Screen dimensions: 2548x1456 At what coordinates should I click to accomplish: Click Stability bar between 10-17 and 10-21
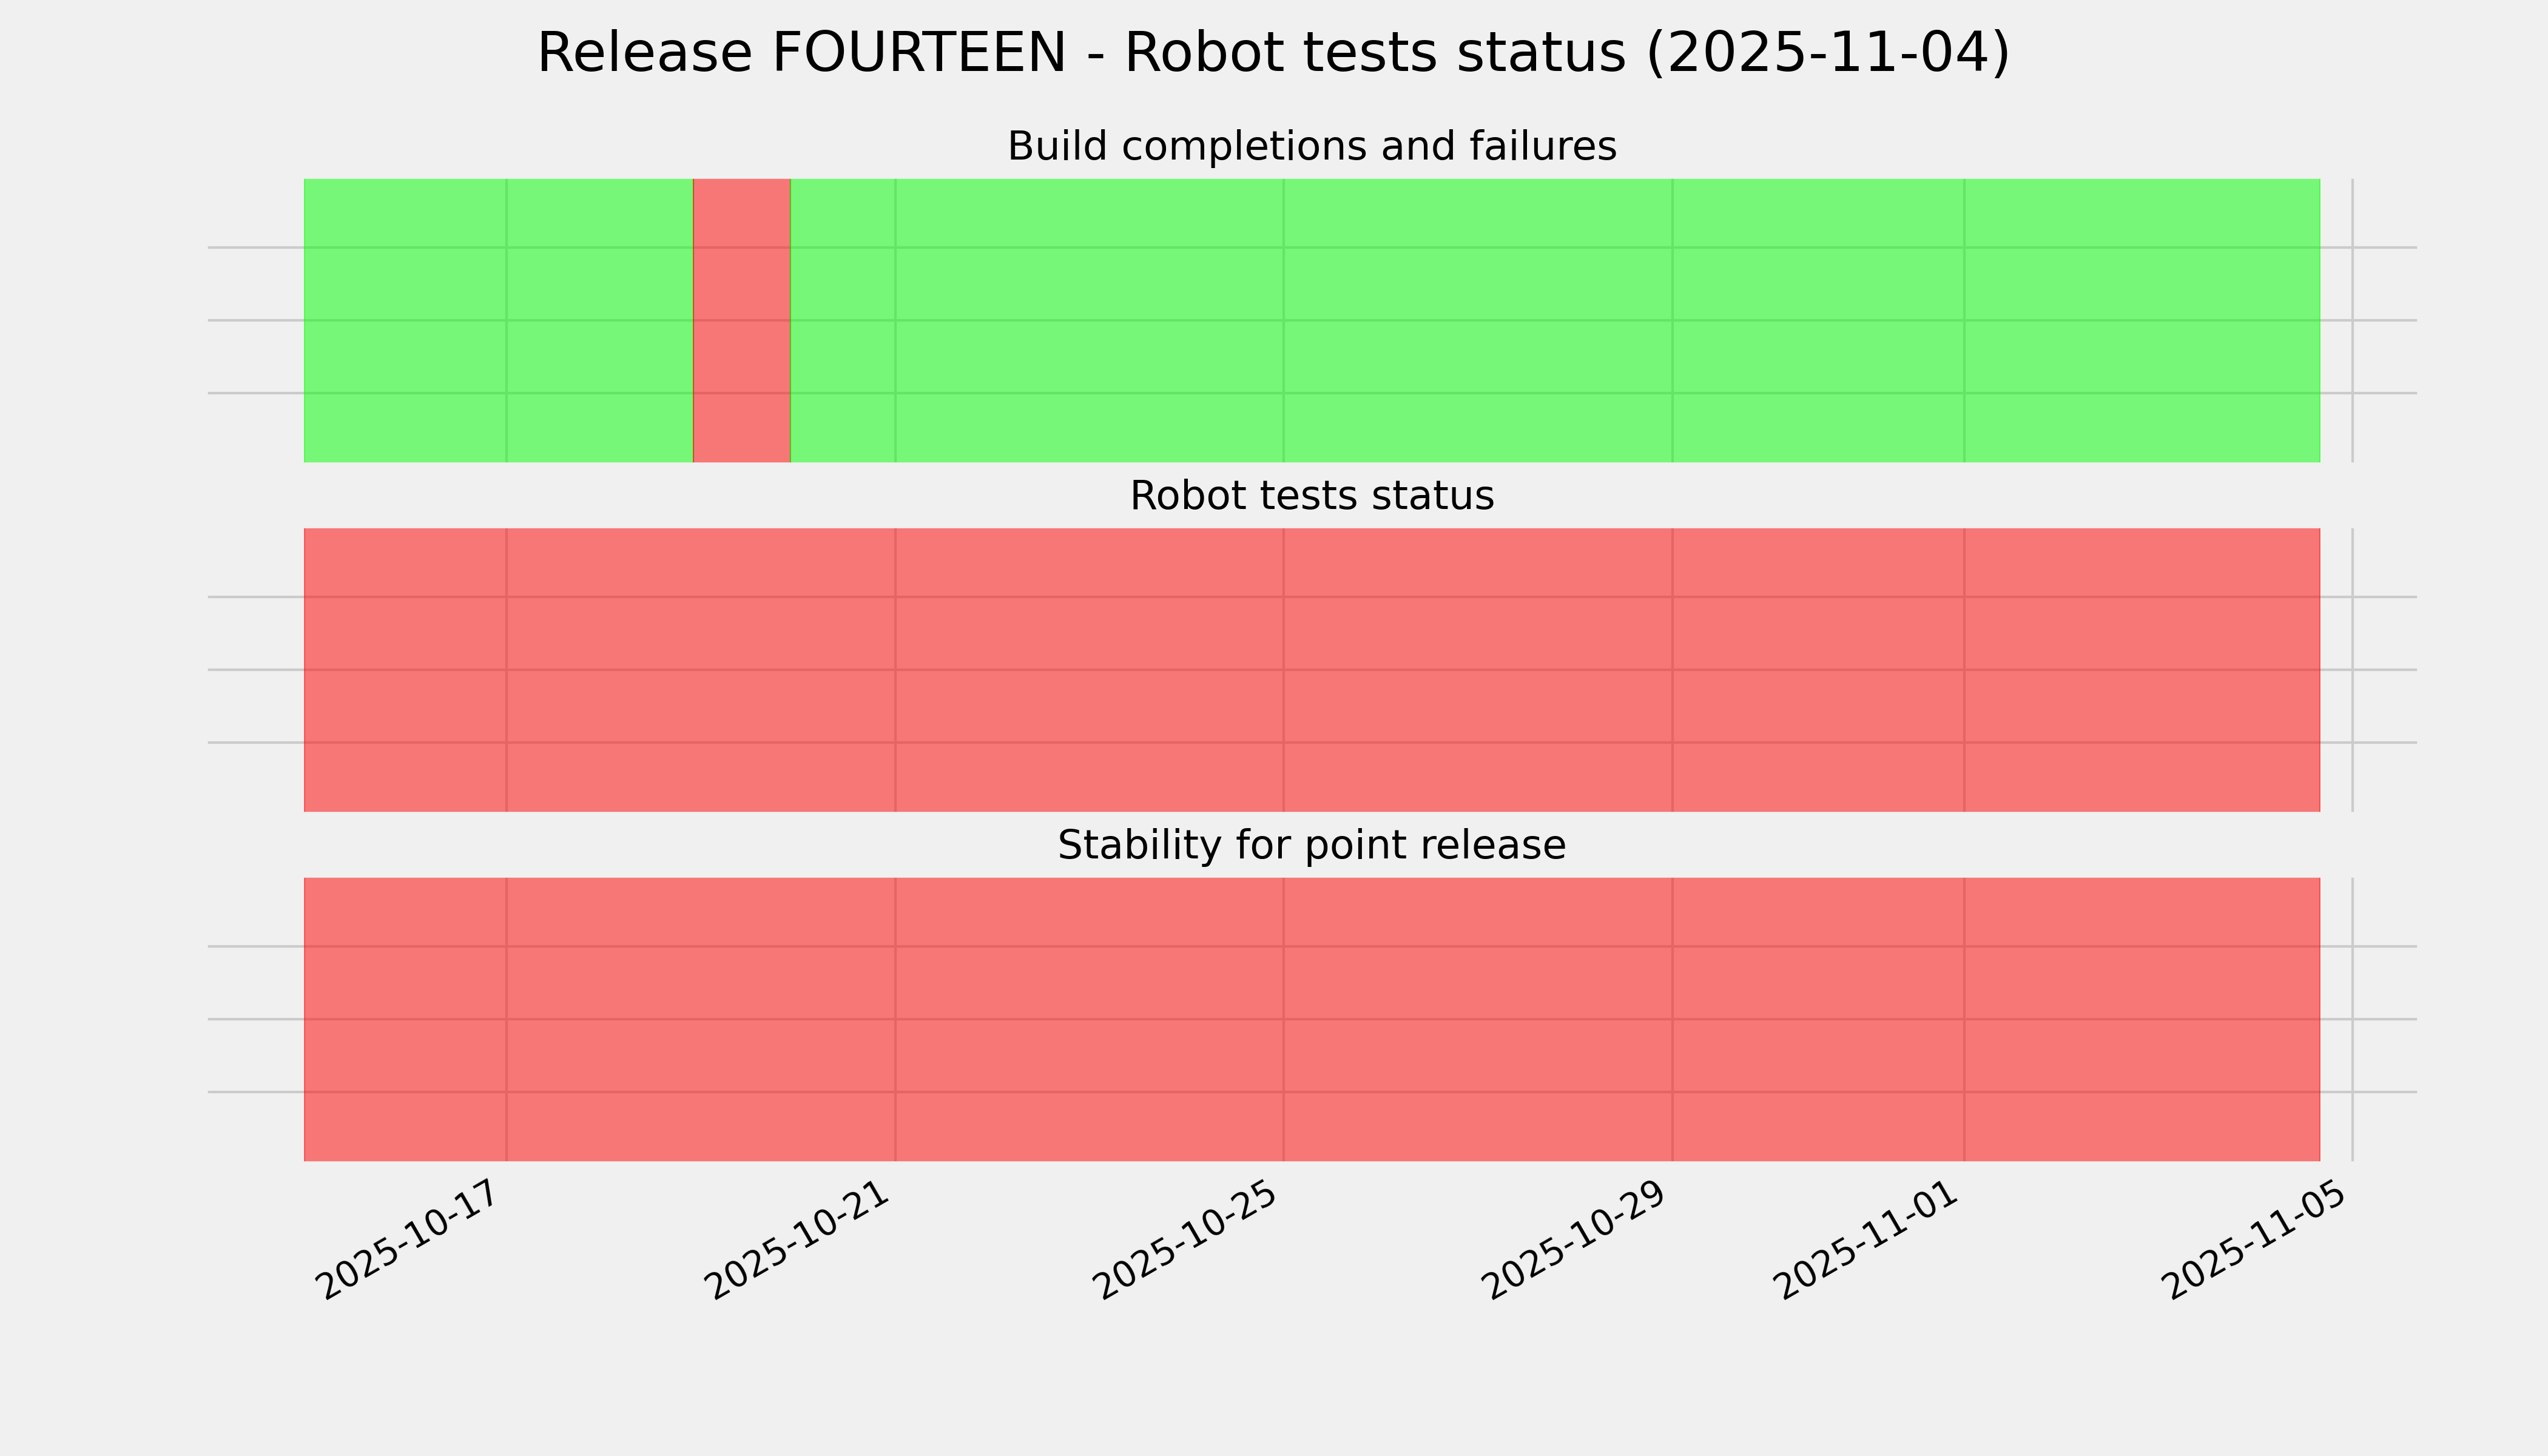click(x=700, y=1019)
